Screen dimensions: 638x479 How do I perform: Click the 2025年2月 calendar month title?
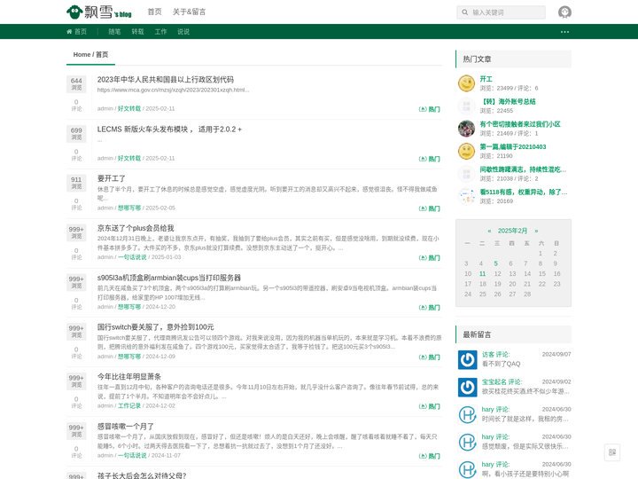[512, 231]
